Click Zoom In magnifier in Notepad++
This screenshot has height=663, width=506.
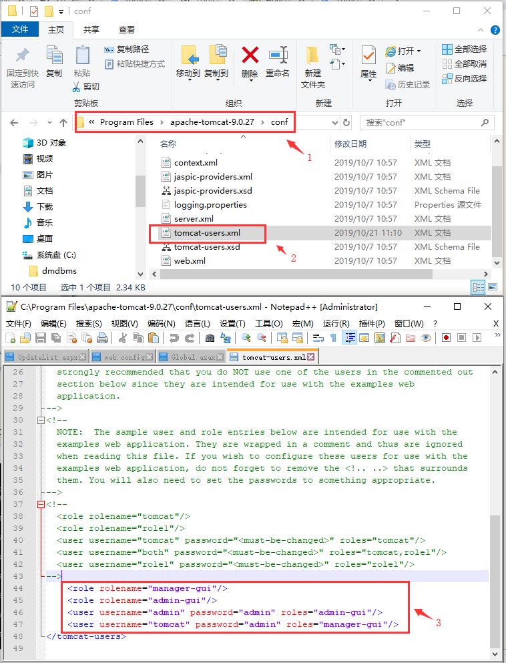246,337
